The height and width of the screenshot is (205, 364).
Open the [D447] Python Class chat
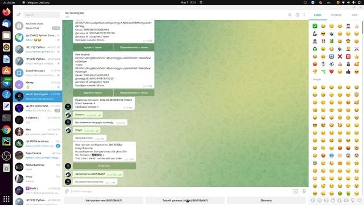point(38,38)
